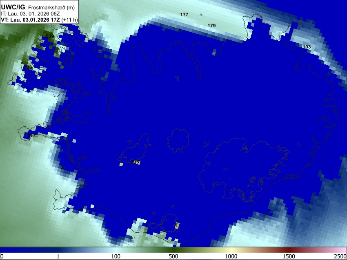Click the round Hofsjökull glacier outline in the center
Image resolution: width=347 pixels, height=260 pixels.
[178, 141]
